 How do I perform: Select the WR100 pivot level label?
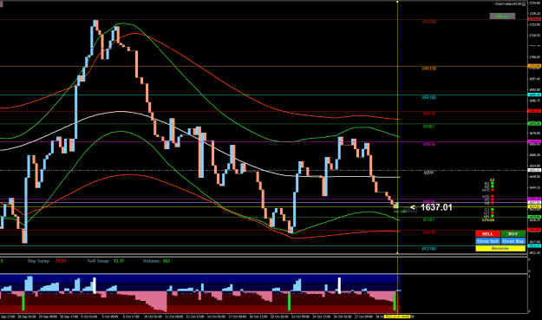click(x=429, y=97)
